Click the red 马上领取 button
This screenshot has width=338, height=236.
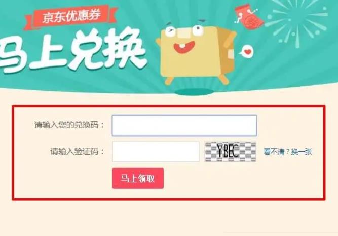pos(138,178)
